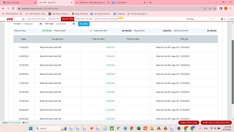Open new browser tab with plus icon
This screenshot has width=234, height=132.
tap(150, 2)
